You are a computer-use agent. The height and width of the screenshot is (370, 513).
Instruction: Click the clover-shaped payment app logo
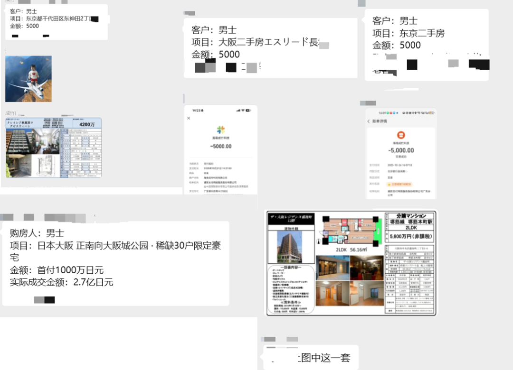point(221,130)
